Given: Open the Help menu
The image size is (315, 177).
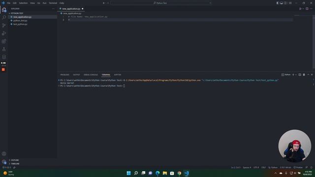Looking at the screenshot, I should point(62,3).
